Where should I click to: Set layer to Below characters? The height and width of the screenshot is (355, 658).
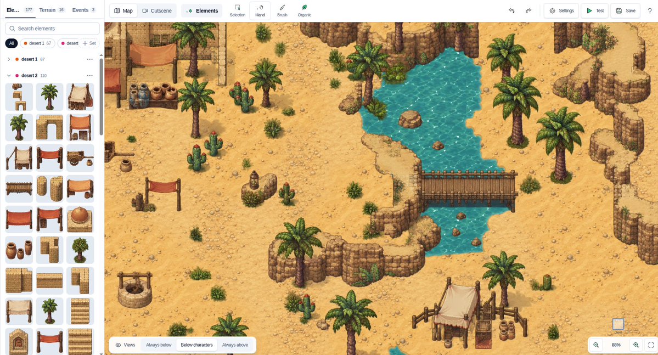[197, 345]
